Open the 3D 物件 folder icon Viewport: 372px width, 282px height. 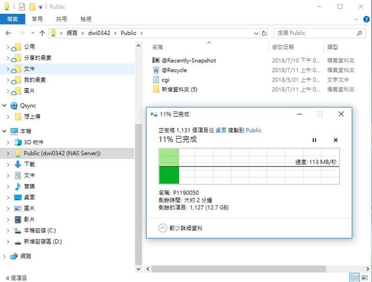(18, 143)
